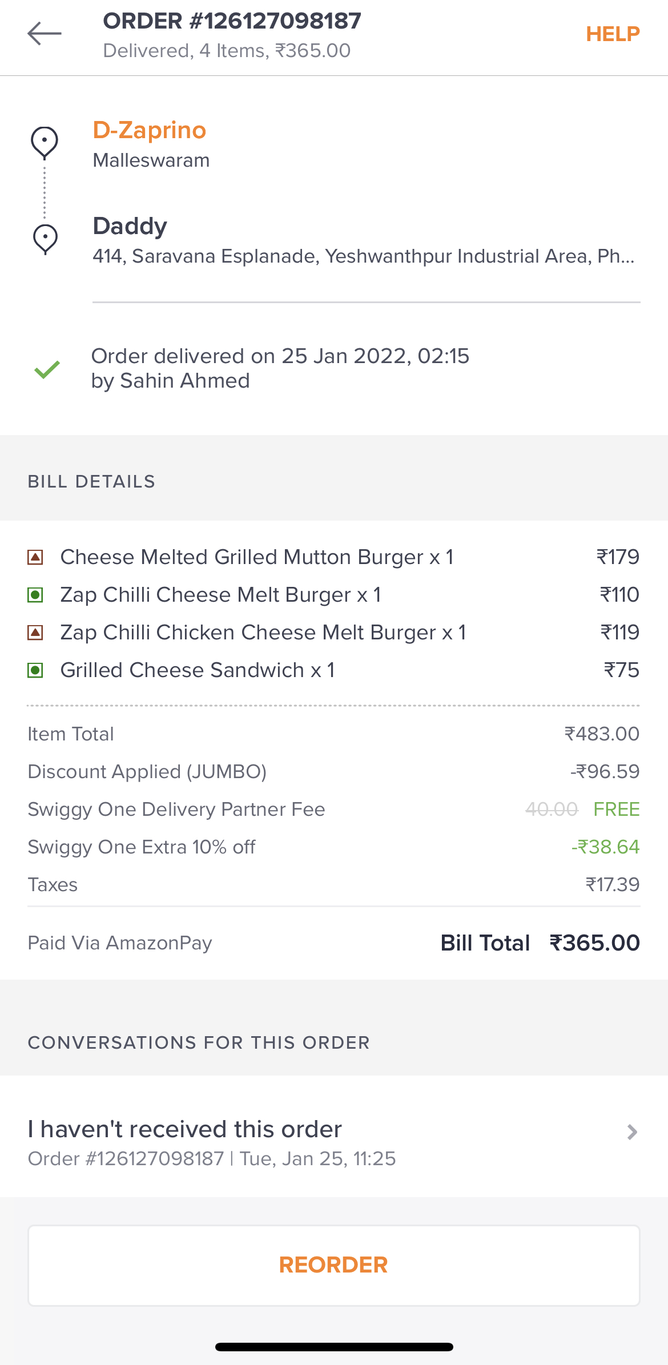Tap the FREE delivery fee label
The width and height of the screenshot is (668, 1365).
click(x=616, y=810)
